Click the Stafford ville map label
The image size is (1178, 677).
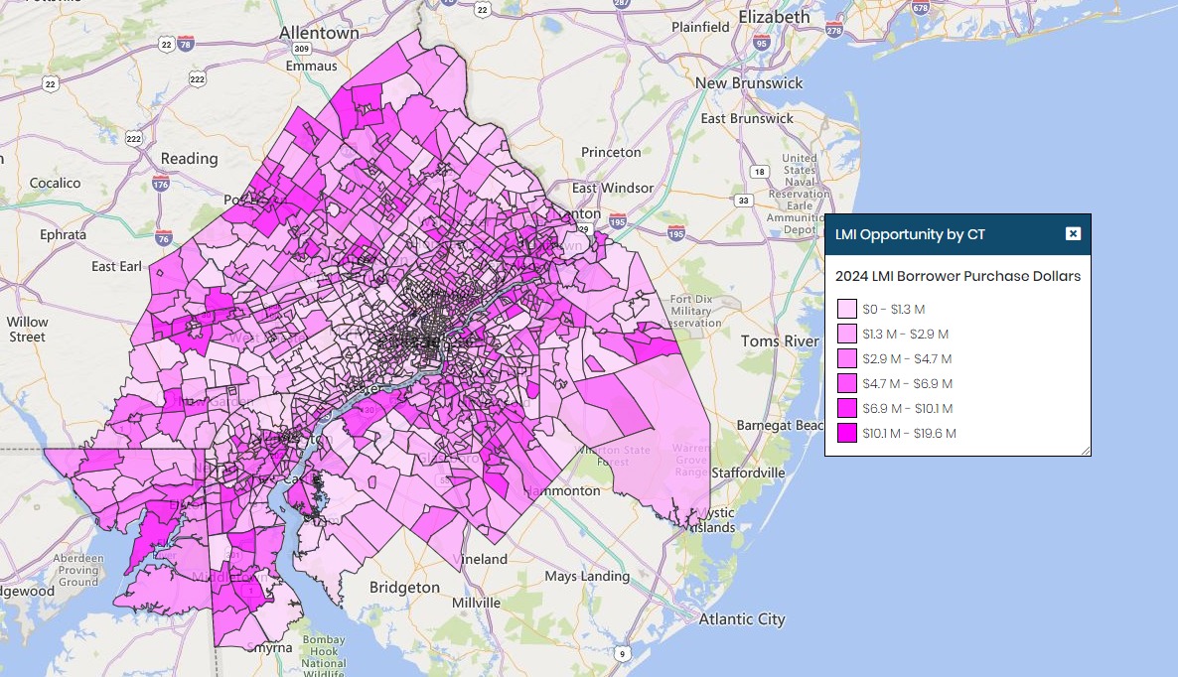[x=748, y=473]
